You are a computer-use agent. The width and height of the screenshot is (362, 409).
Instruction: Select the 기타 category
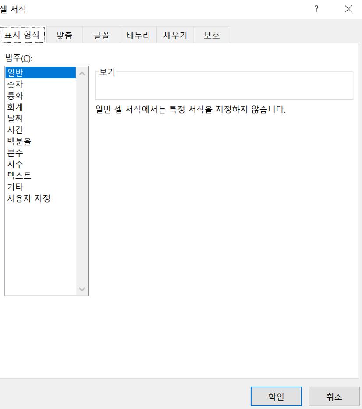(41, 187)
